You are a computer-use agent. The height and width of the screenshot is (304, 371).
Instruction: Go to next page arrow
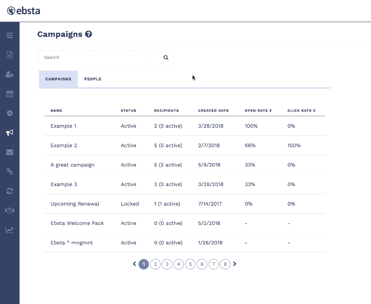(235, 264)
